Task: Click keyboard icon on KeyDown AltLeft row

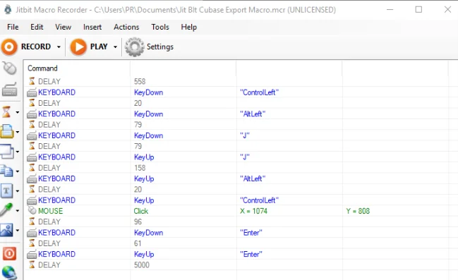Action: click(32, 114)
